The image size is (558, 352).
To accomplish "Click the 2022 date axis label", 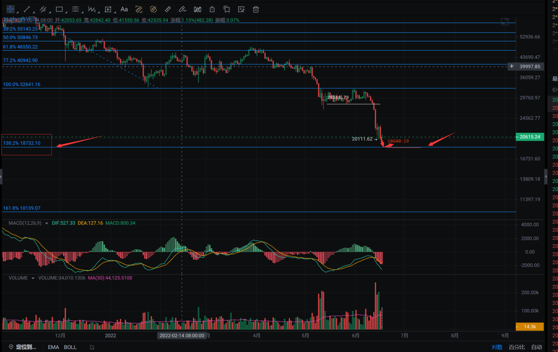I will [x=110, y=336].
